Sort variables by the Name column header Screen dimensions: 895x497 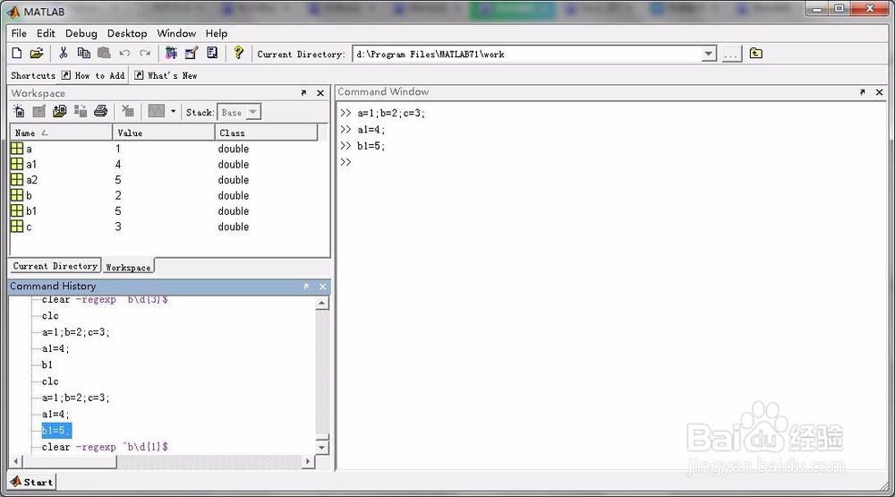click(x=61, y=133)
